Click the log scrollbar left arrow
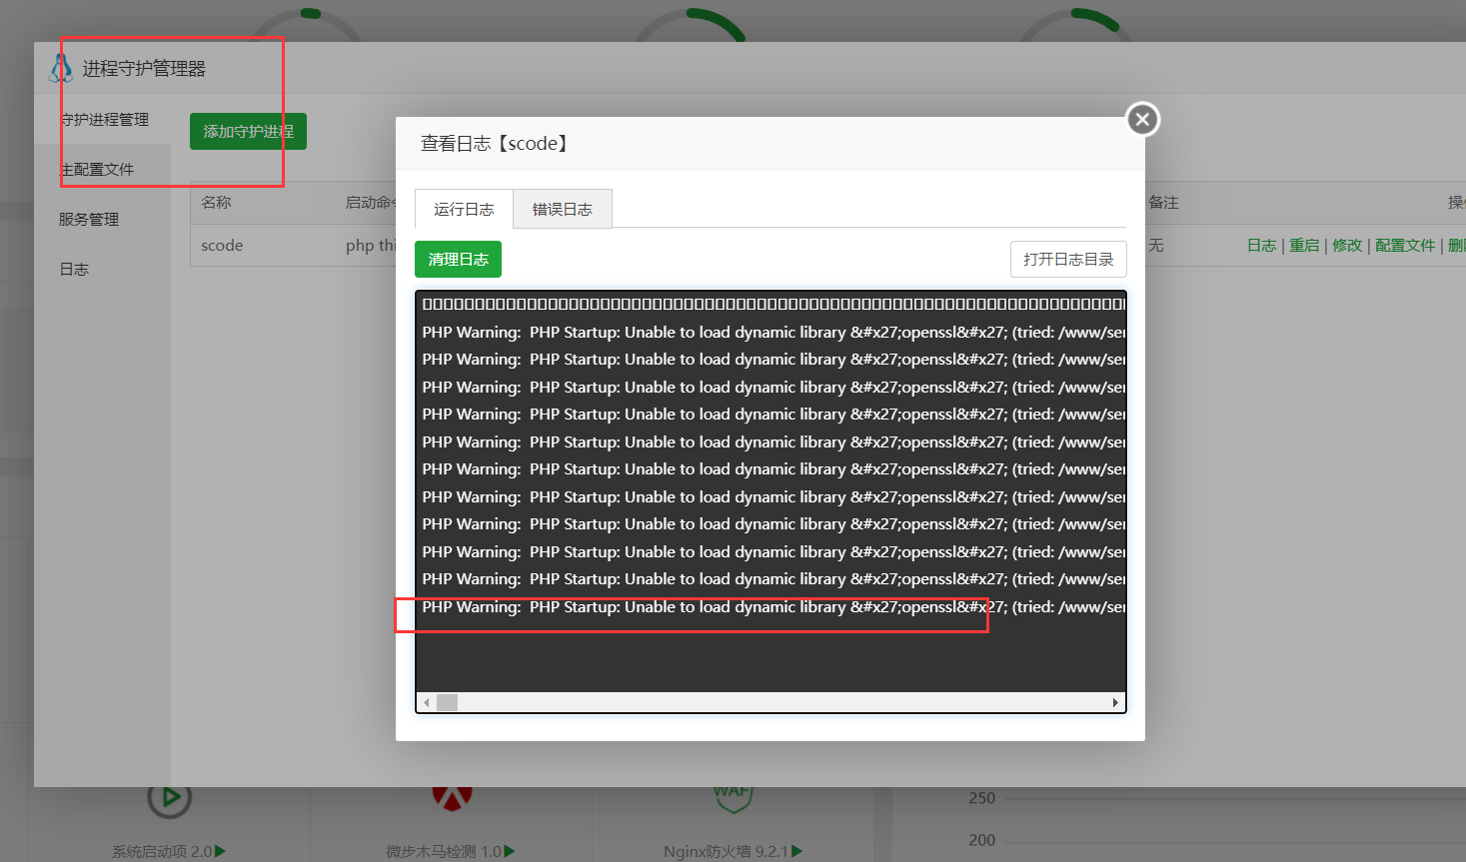Viewport: 1466px width, 862px height. 427,702
